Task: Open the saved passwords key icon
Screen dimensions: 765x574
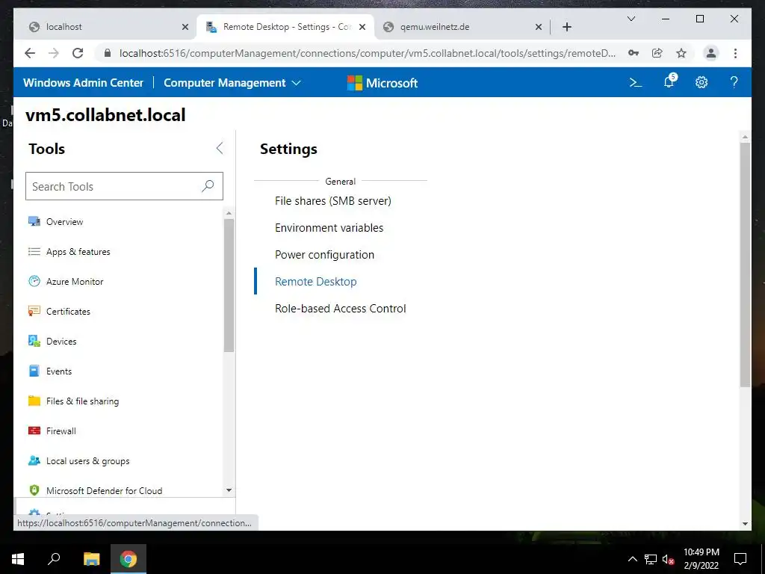Action: [634, 53]
